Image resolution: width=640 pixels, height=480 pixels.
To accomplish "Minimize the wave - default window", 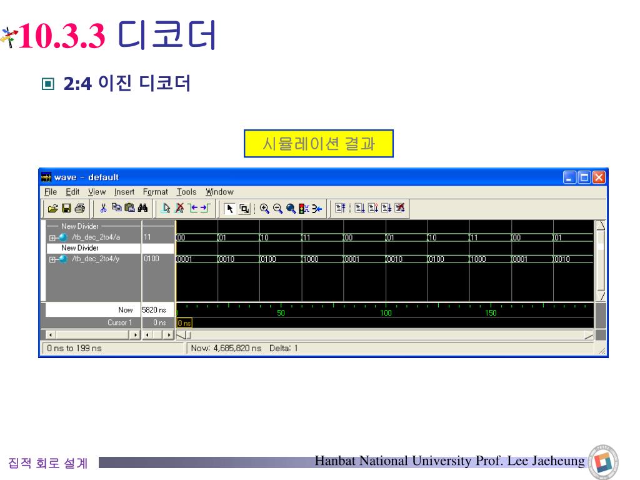I will click(570, 177).
